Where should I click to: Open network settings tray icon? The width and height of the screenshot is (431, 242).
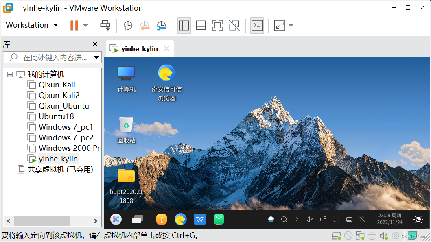pos(323,219)
